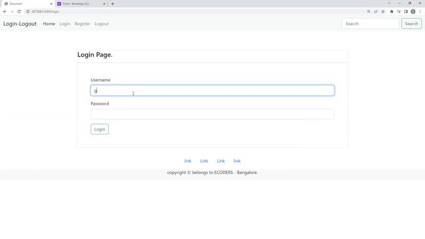Click the Login-Logout brand link
Image resolution: width=425 pixels, height=239 pixels.
click(x=20, y=24)
